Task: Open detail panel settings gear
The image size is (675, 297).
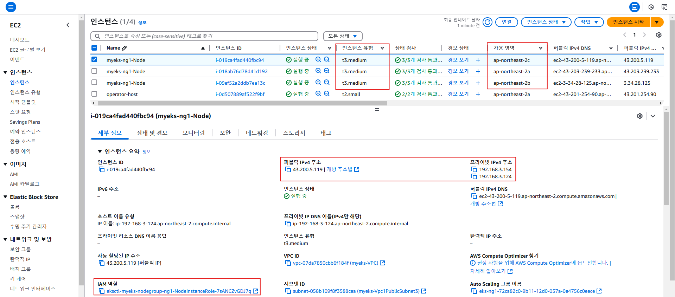Action: click(640, 116)
